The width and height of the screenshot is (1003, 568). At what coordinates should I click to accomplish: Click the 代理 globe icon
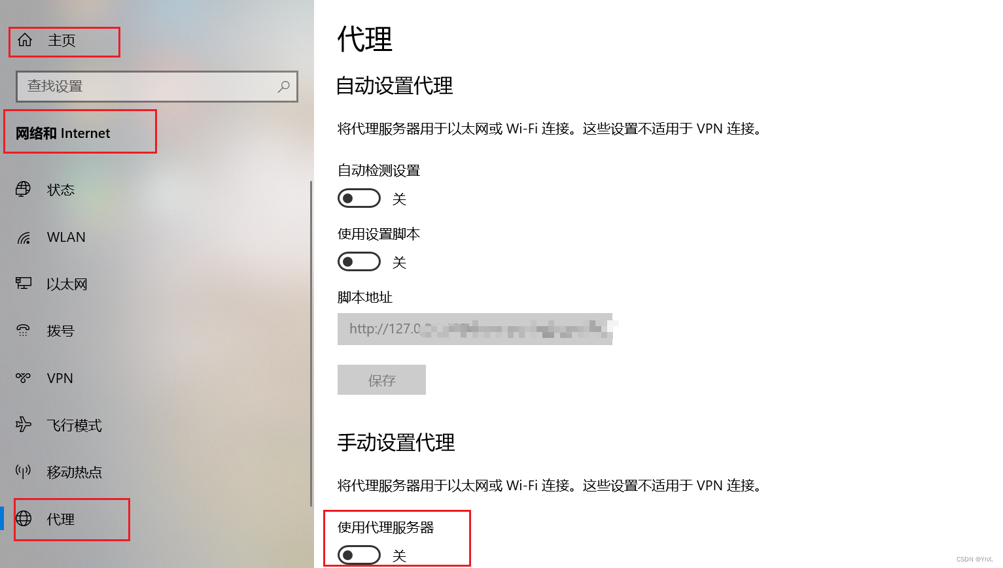click(24, 519)
